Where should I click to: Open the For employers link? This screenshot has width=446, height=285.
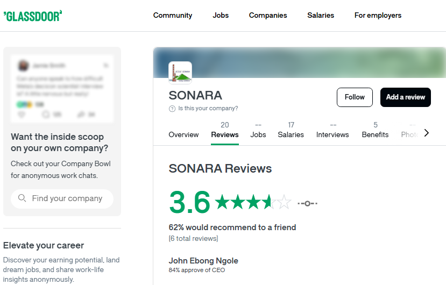coord(378,16)
